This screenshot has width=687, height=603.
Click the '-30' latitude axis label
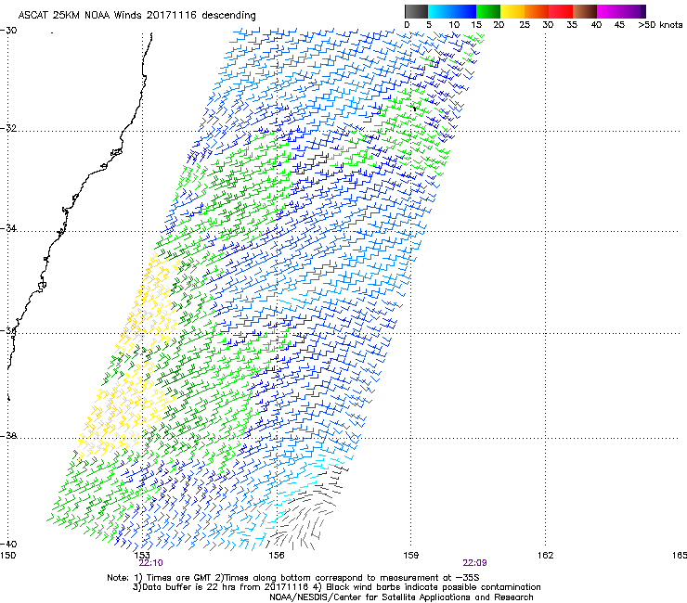(x=9, y=31)
